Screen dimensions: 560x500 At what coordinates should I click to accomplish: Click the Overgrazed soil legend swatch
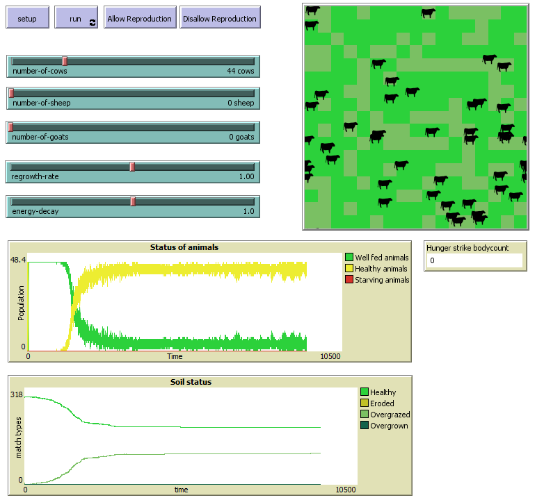click(365, 415)
